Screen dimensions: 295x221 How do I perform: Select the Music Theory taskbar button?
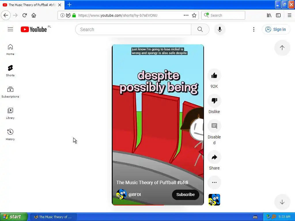53,217
